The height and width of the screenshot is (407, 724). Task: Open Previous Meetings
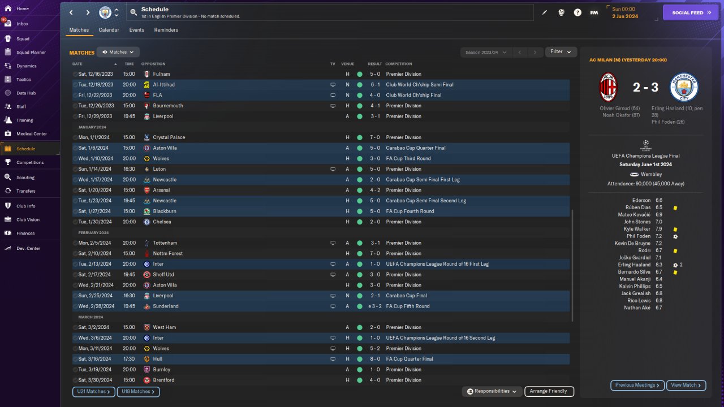click(637, 386)
